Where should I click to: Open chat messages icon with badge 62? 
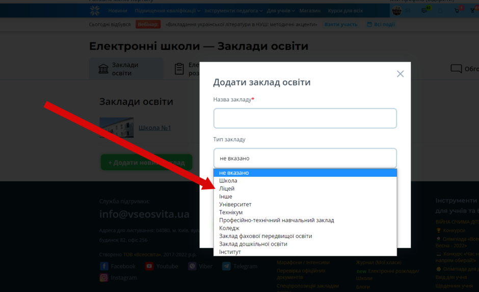click(425, 10)
